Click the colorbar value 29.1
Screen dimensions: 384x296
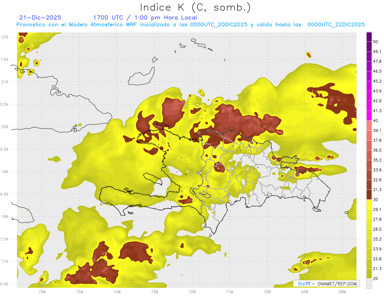click(x=377, y=209)
